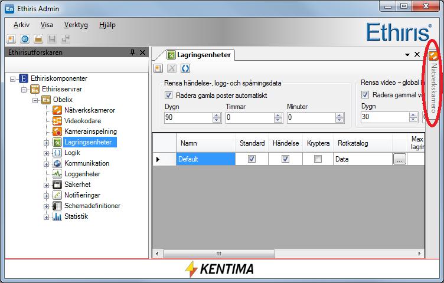444x283 pixels.
Task: Select Statistik tree node
Action: tap(76, 216)
